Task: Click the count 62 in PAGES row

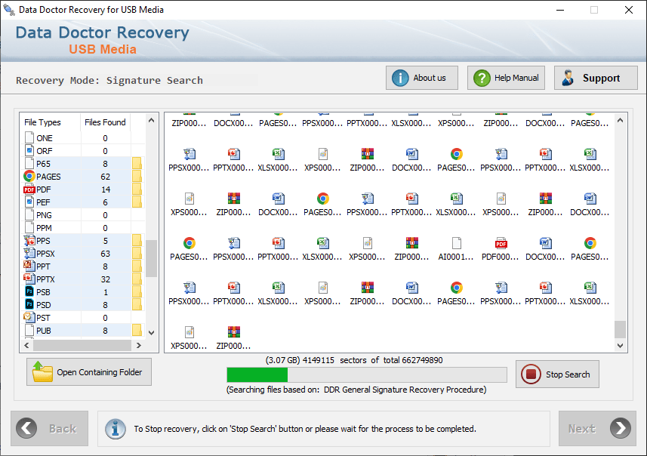Action: 105,177
